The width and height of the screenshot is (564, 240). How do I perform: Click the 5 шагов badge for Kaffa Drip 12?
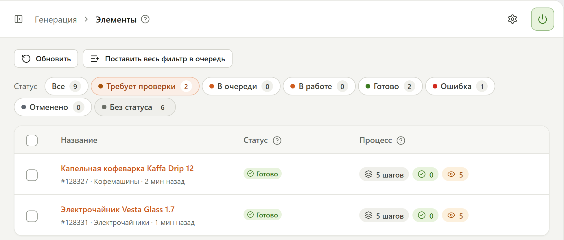pyautogui.click(x=384, y=174)
